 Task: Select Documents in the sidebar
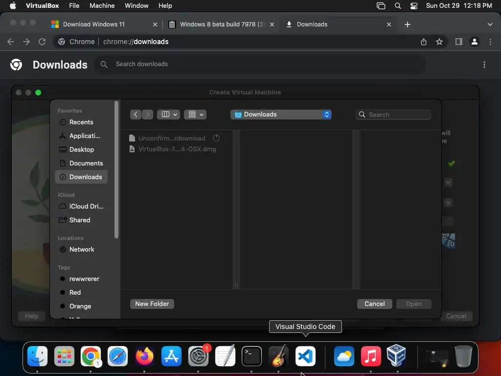click(81, 164)
